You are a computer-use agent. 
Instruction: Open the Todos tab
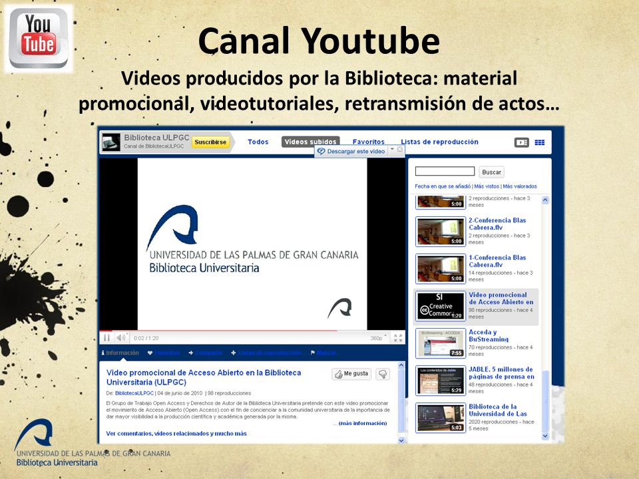pyautogui.click(x=258, y=142)
